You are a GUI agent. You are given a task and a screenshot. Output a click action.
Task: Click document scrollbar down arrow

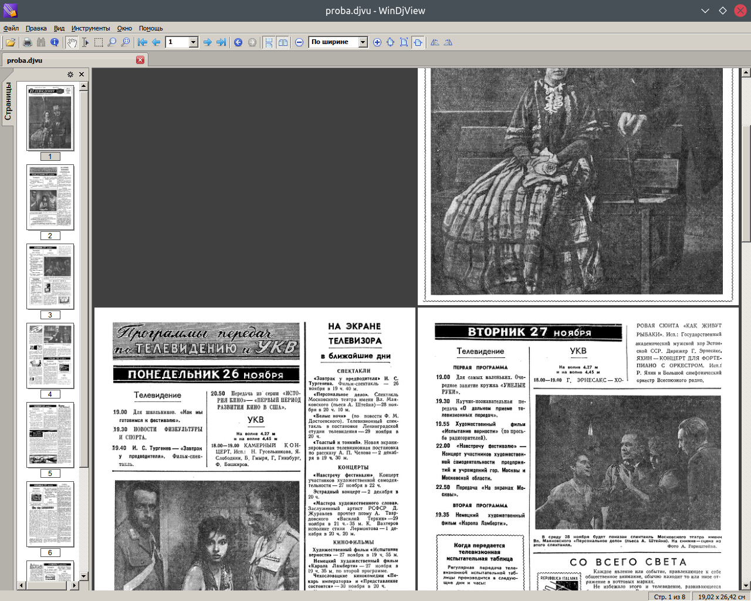746,586
